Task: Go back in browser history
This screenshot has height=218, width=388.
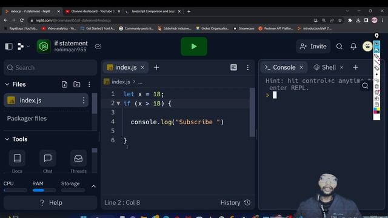Action: coord(5,20)
